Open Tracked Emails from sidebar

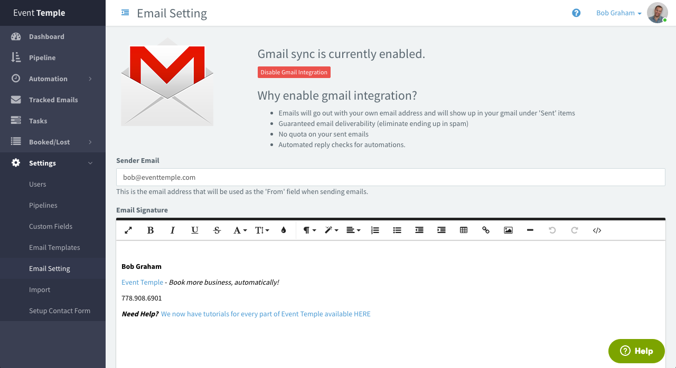53,100
